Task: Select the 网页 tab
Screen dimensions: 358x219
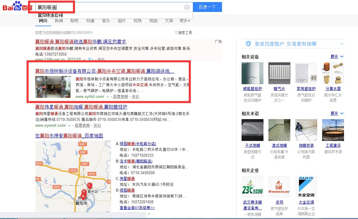Action: click(43, 21)
